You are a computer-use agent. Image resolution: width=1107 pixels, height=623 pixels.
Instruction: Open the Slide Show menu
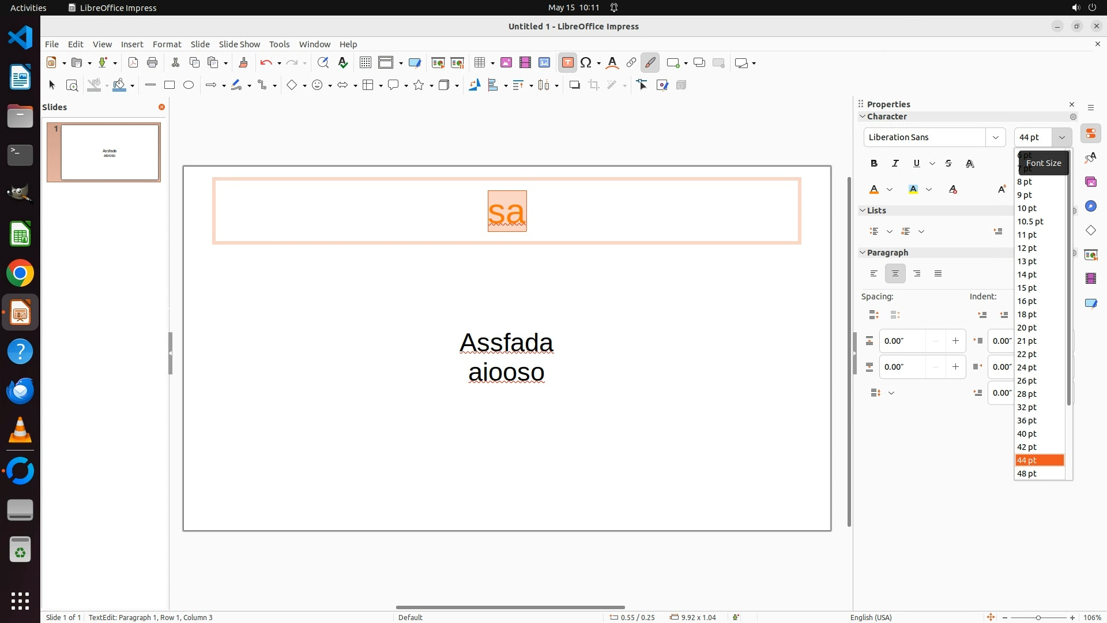pos(239,44)
